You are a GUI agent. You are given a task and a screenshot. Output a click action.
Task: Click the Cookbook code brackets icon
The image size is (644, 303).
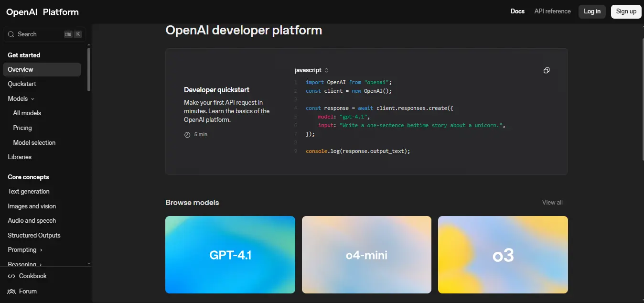click(x=11, y=276)
